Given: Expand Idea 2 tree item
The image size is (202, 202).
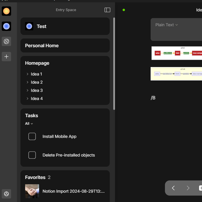Looking at the screenshot, I should click(27, 82).
